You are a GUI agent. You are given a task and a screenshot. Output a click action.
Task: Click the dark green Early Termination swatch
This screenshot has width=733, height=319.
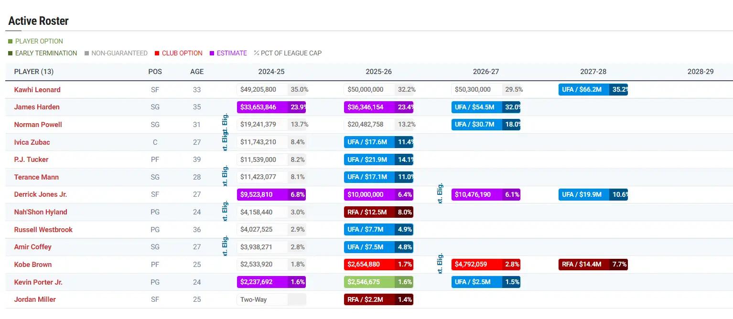point(10,53)
